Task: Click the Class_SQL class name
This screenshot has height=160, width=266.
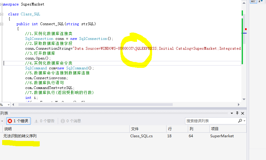Action: point(30,14)
